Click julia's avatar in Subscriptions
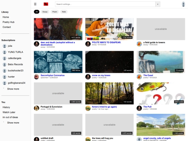188x141 pixels. (x=5, y=46)
